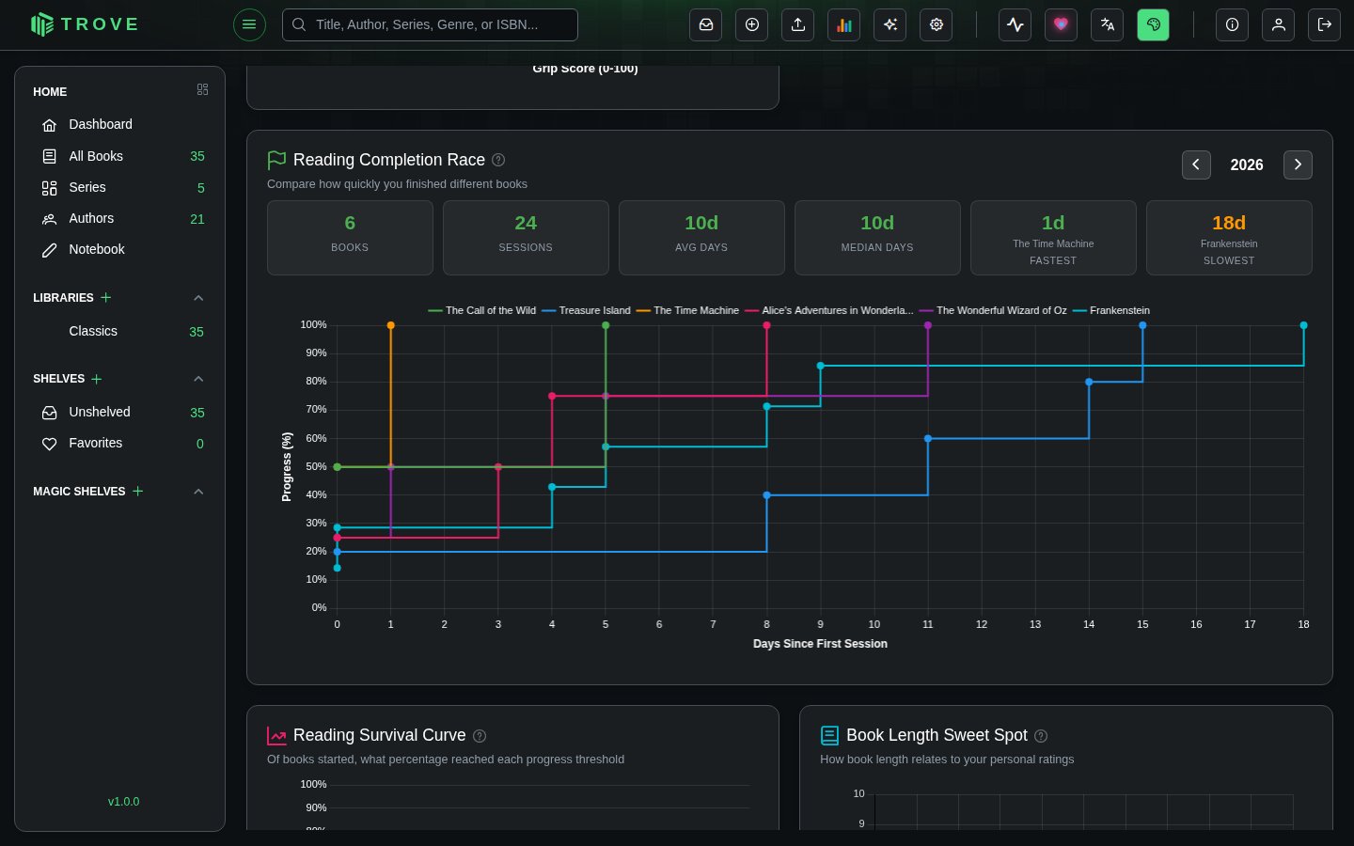Click the Home section layout icon
1354x846 pixels.
point(202,90)
